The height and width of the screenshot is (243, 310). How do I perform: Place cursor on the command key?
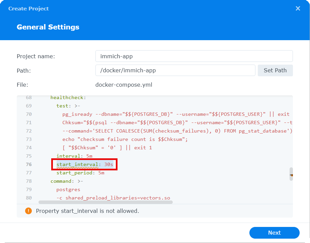[x=62, y=181]
